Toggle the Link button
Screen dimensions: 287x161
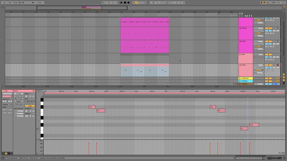click(x=4, y=3)
